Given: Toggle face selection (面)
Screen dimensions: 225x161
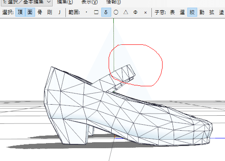Looking at the screenshot, I should coord(30,12).
